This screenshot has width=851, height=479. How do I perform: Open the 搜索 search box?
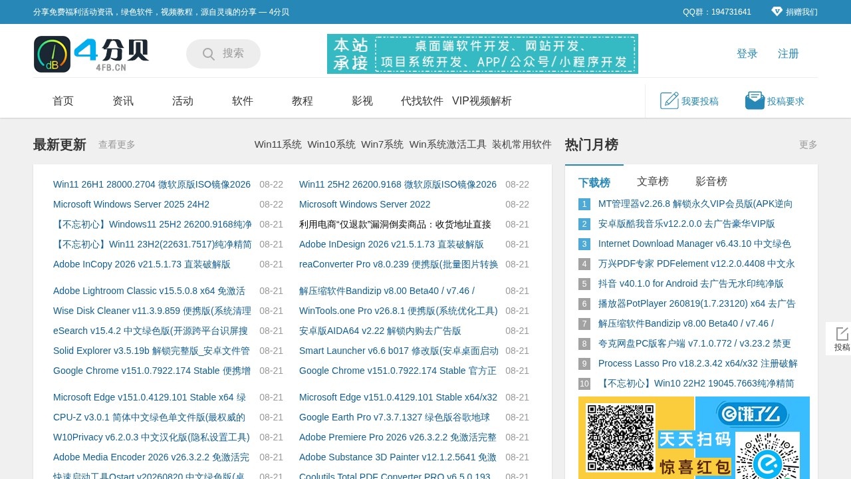[223, 54]
